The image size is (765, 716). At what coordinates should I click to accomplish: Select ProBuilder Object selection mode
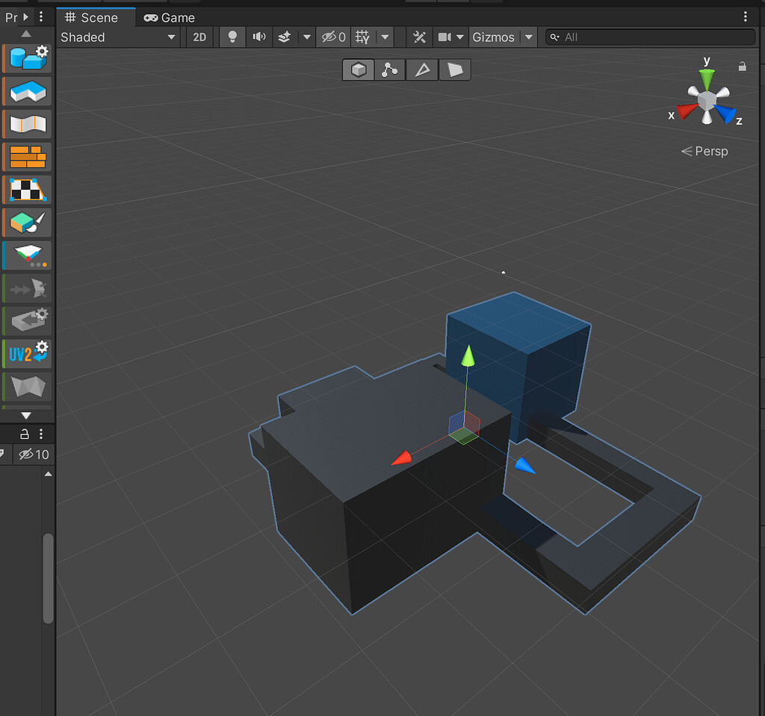pos(358,69)
